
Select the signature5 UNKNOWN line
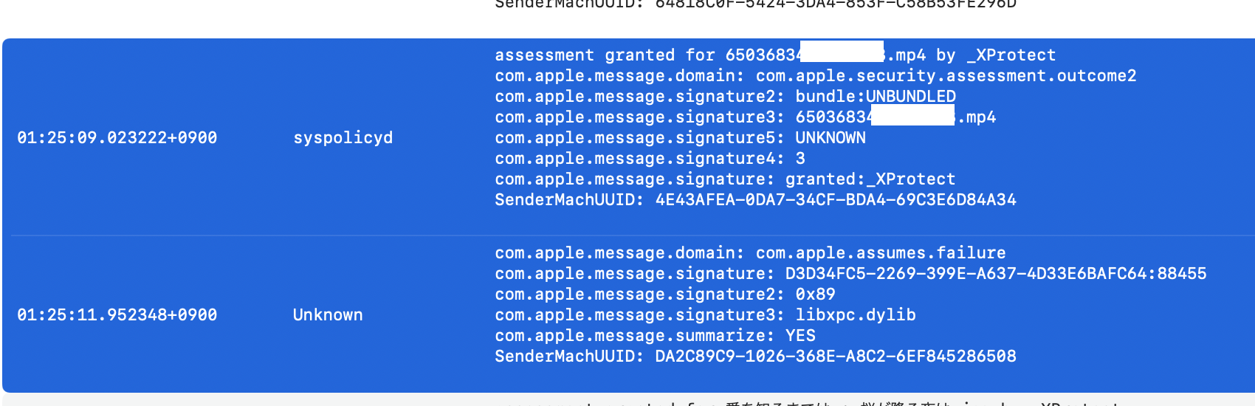(x=680, y=138)
